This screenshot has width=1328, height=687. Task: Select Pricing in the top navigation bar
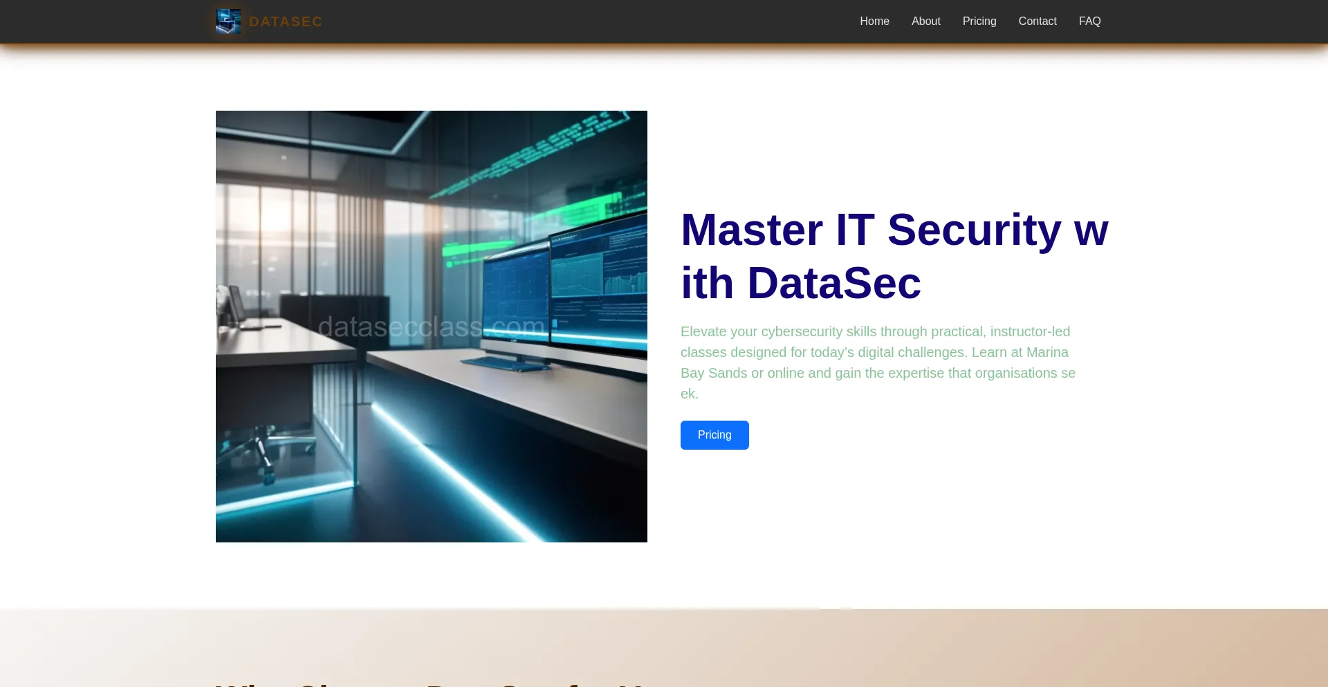pos(979,21)
